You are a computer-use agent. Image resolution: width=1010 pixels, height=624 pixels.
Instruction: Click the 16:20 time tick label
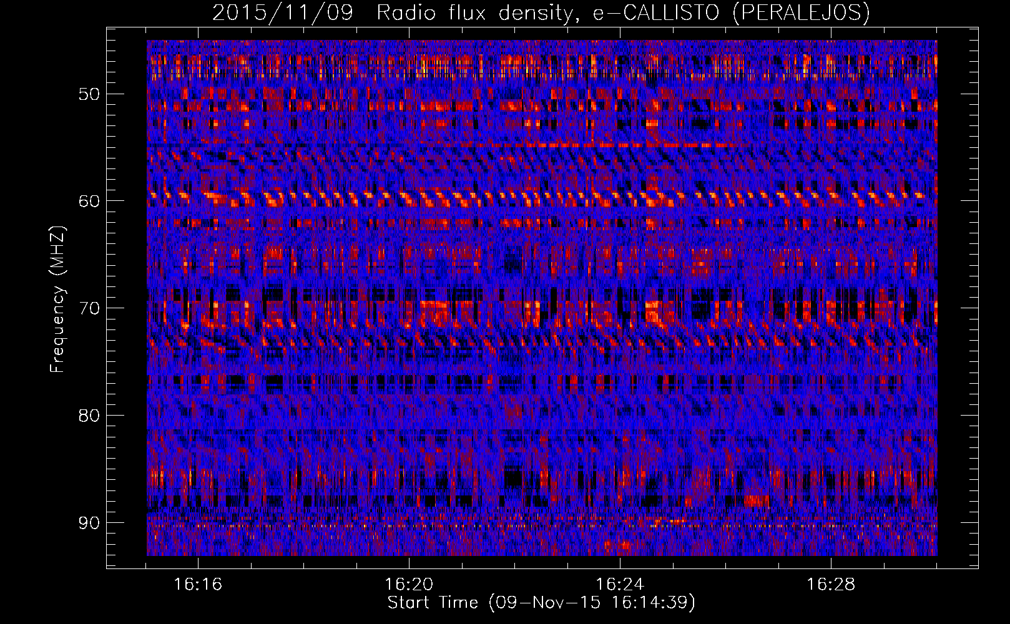coord(409,585)
